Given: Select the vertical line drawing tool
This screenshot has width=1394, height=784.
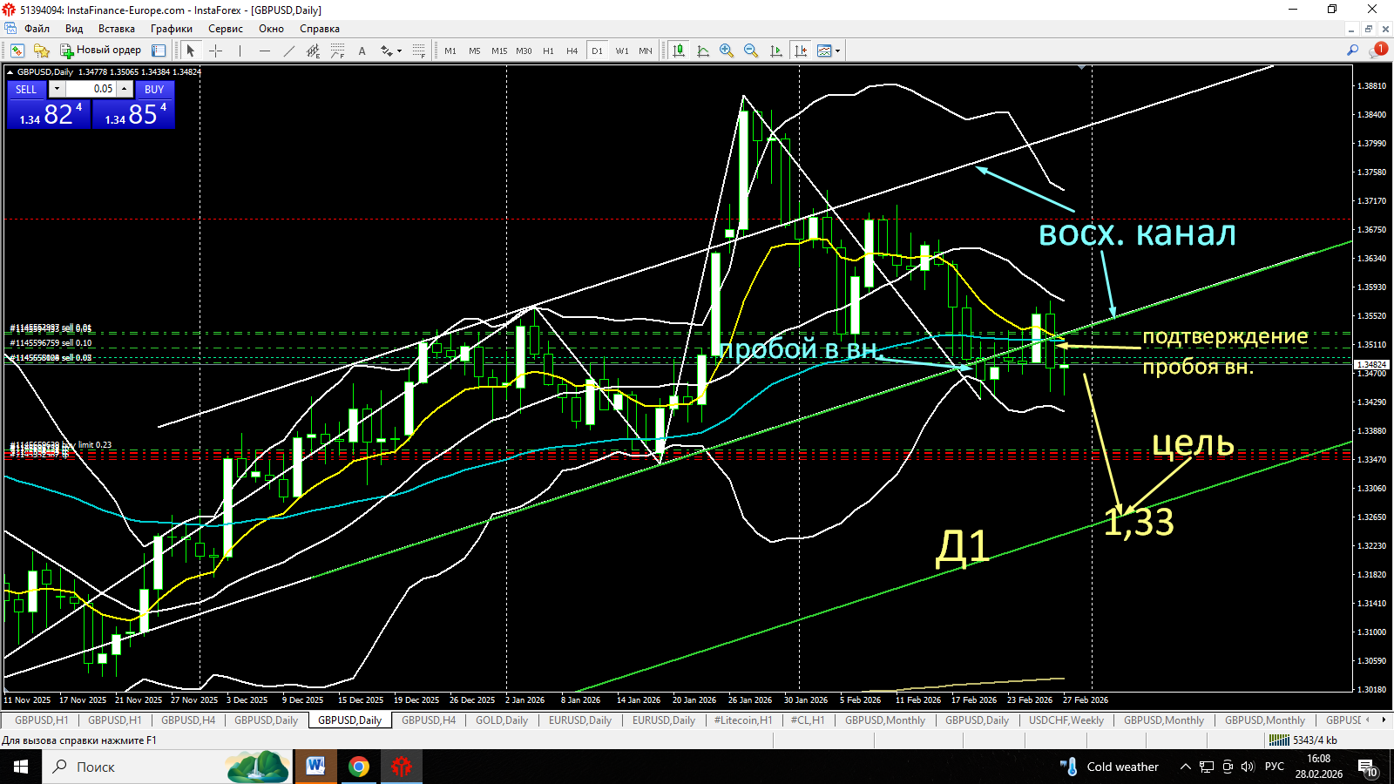Looking at the screenshot, I should pos(240,51).
